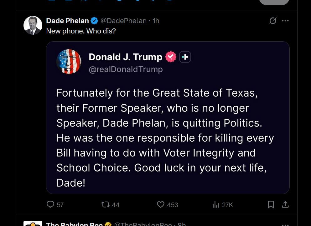Like the "New phone. Who dis?" post

161,204
